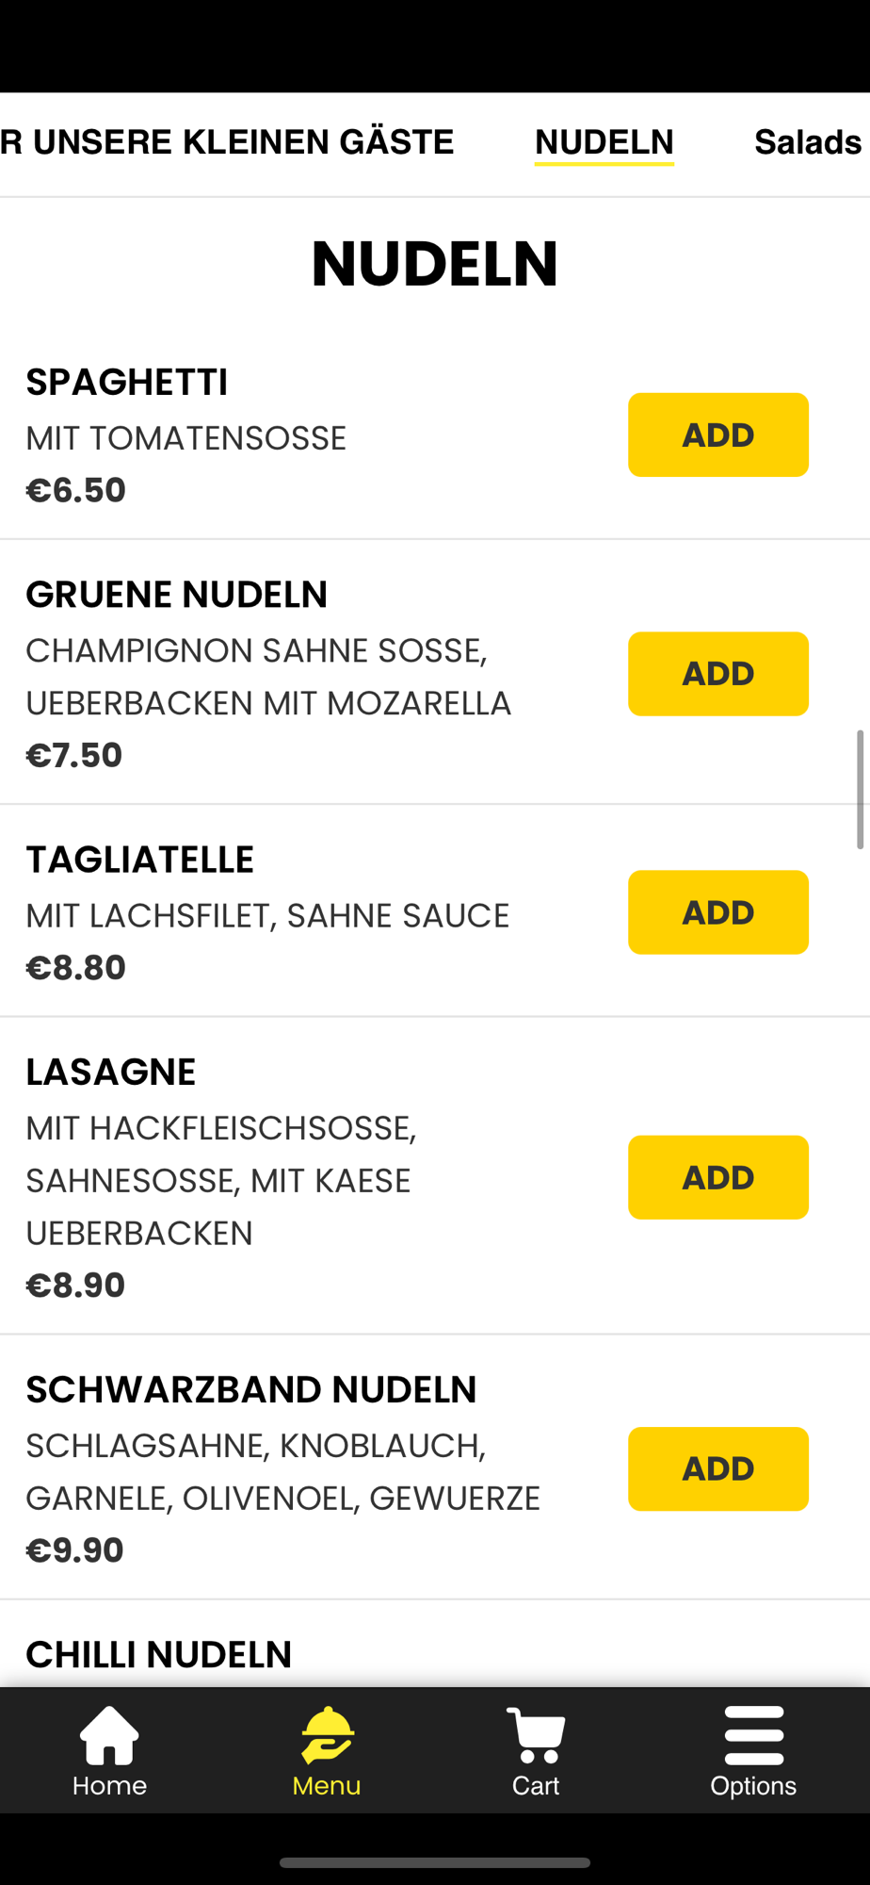Tap the Schwarzband Nudeln €9.90 price
The image size is (870, 1885).
coord(75,1550)
